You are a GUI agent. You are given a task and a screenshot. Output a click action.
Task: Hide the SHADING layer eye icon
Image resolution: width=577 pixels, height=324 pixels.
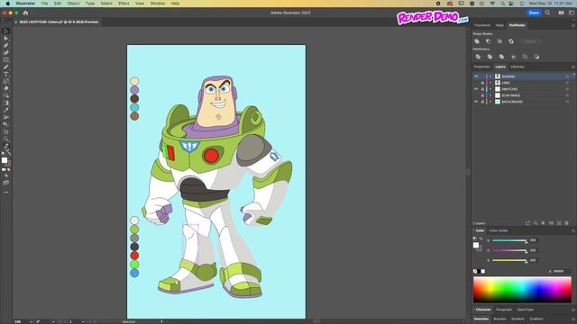pyautogui.click(x=476, y=76)
